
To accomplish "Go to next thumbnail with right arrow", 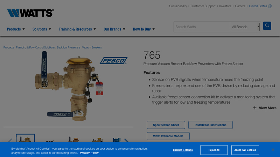I will 126,141.
